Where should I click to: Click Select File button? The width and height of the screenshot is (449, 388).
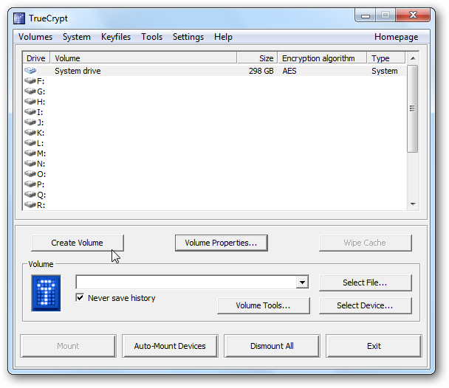[x=365, y=283]
